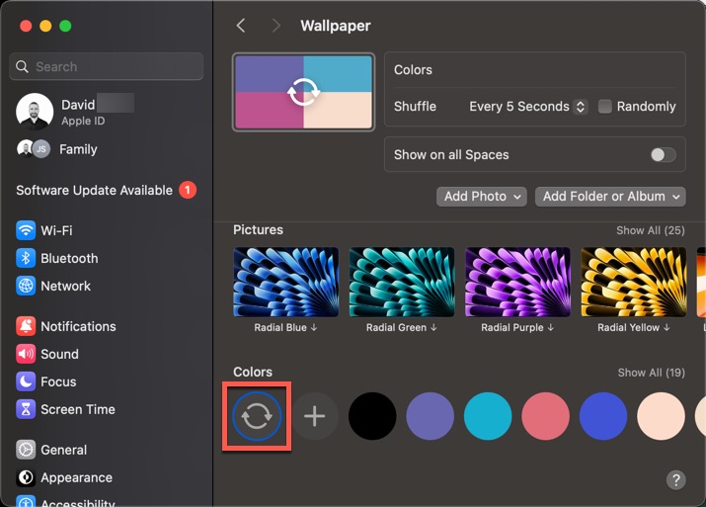Choose the Radial Purple wallpaper
706x507 pixels.
pyautogui.click(x=517, y=282)
